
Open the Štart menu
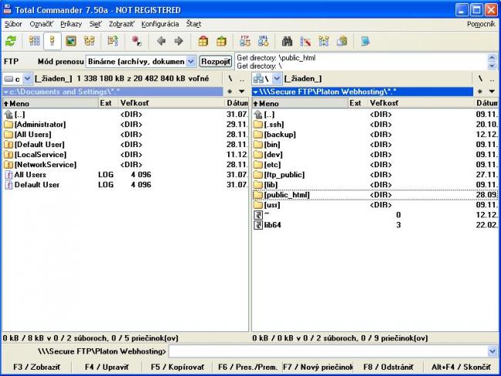[x=193, y=24]
